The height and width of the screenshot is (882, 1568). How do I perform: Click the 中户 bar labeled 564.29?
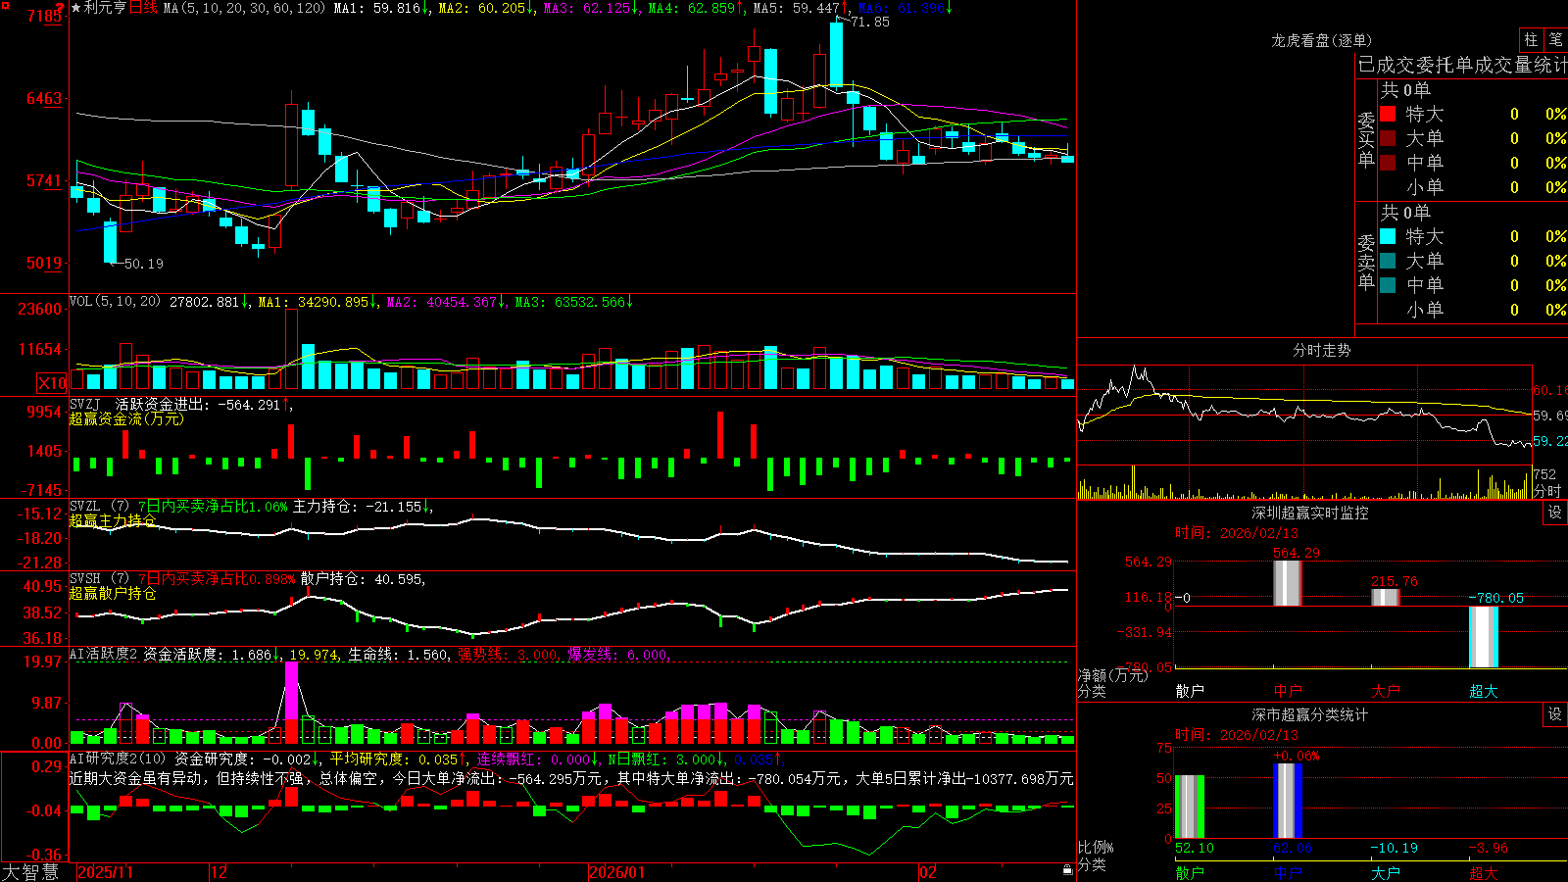coord(1287,583)
